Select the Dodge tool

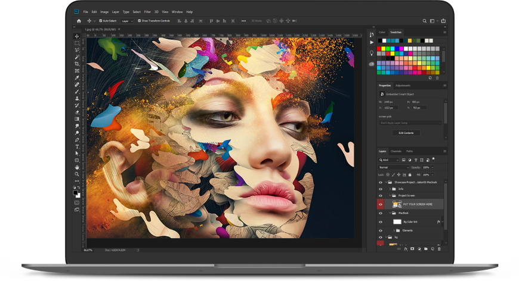click(x=77, y=133)
